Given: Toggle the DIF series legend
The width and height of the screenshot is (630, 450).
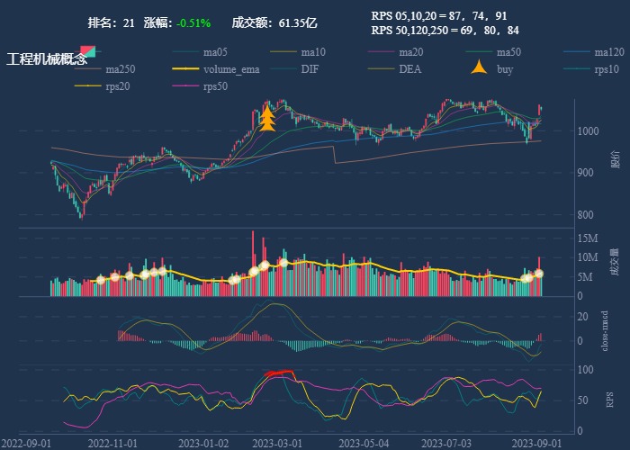Looking at the screenshot, I should click(300, 68).
